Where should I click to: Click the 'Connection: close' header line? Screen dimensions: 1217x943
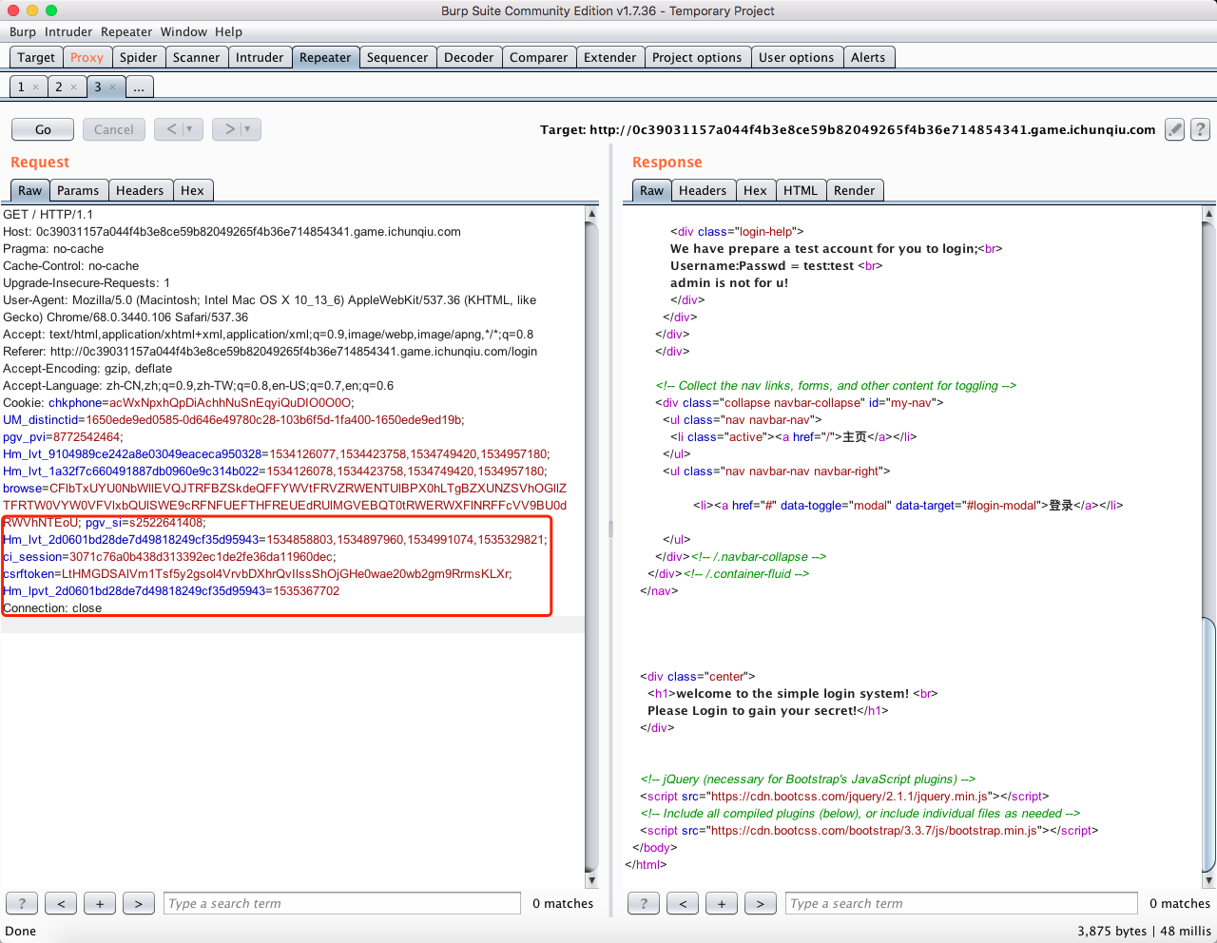(x=52, y=607)
